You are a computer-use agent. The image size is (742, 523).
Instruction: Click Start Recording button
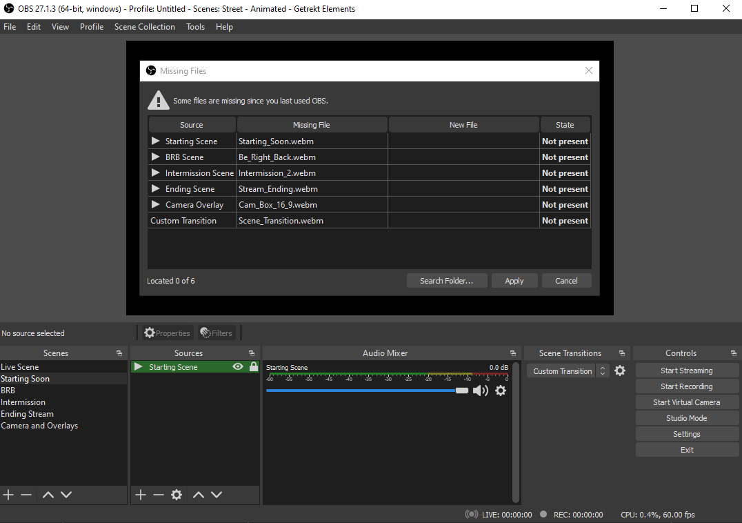(686, 386)
